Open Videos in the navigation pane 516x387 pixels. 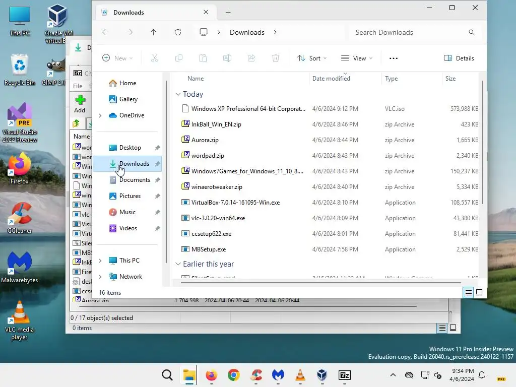(x=128, y=228)
